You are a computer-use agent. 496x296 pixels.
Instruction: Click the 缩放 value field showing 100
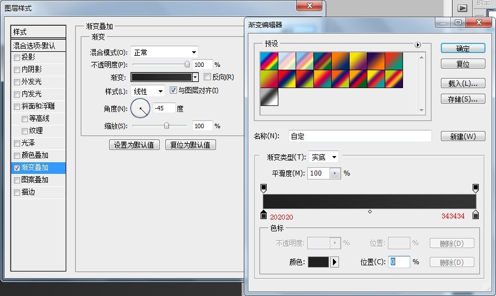pos(203,126)
